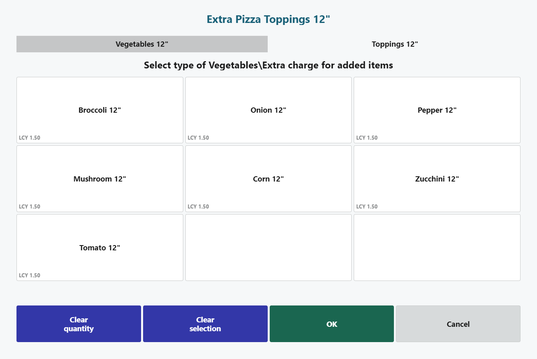Screen dimensions: 537x359
Task: Select the Broccoli 12" topping tile
Action: (100, 110)
